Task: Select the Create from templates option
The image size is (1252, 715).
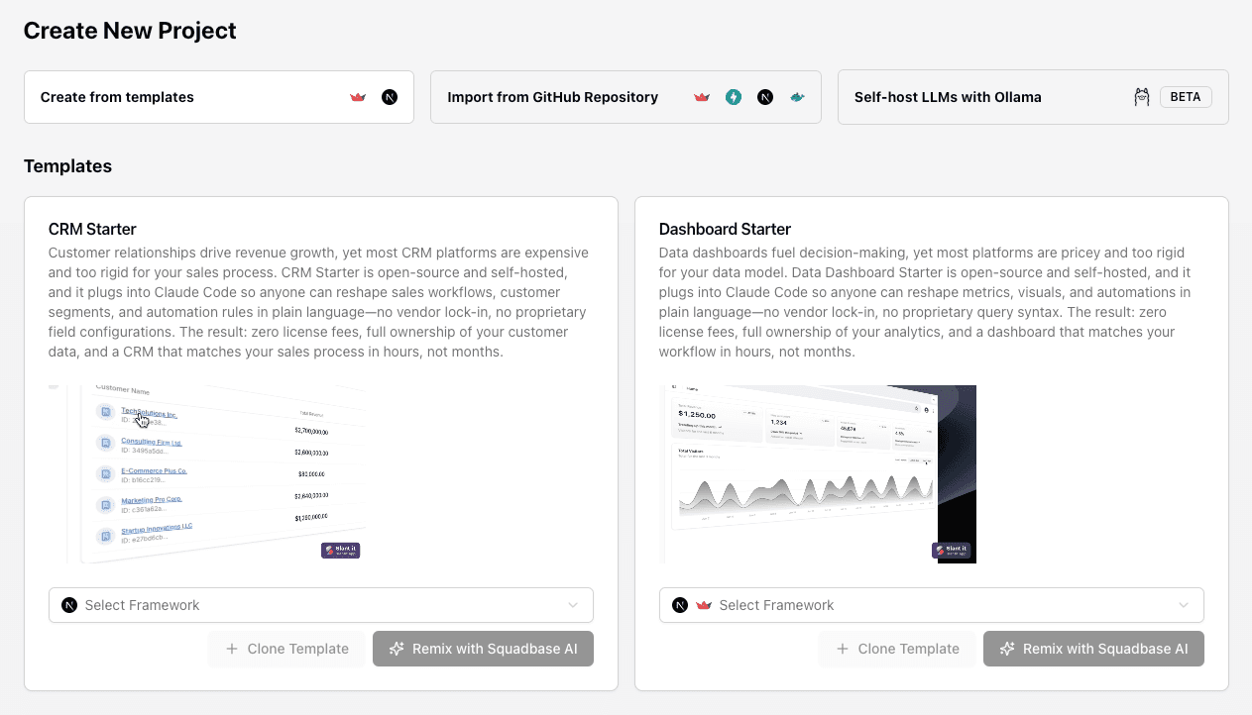Action: click(219, 97)
